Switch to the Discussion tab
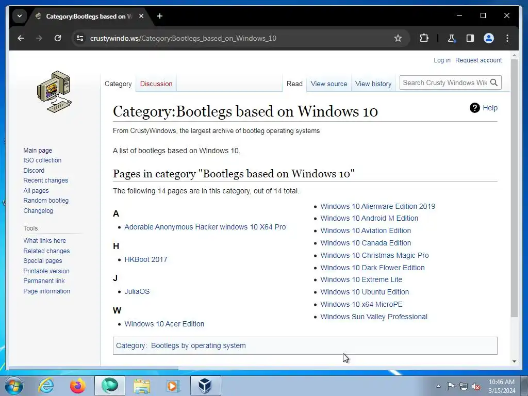Image resolution: width=528 pixels, height=396 pixels. 156,84
